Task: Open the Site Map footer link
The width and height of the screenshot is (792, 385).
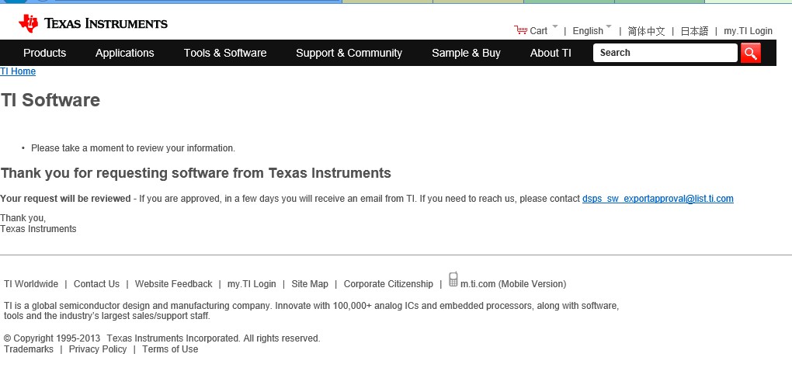Action: 310,284
